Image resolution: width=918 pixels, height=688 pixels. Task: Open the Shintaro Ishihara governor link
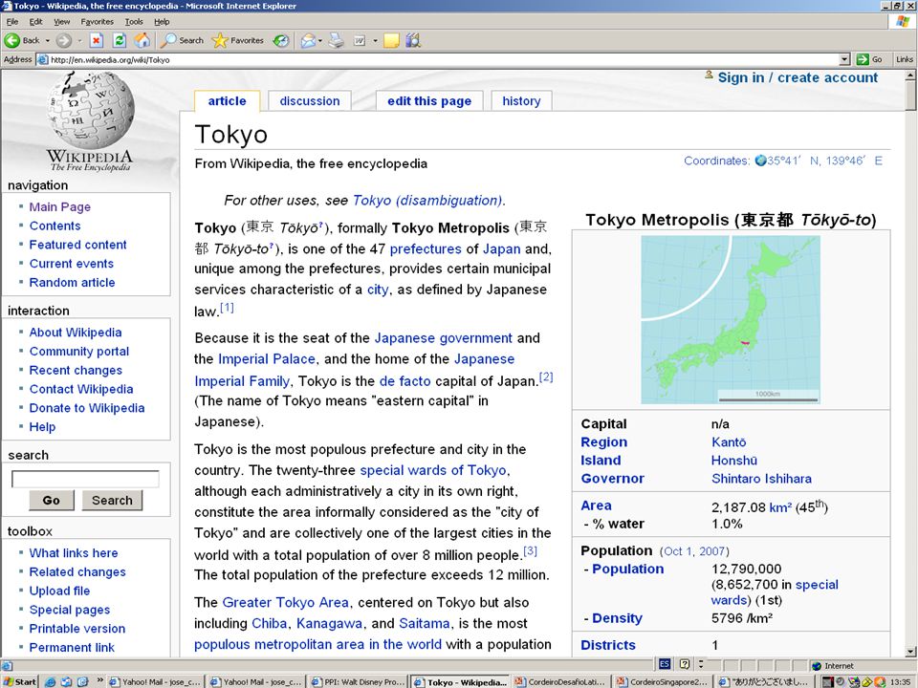tap(762, 479)
